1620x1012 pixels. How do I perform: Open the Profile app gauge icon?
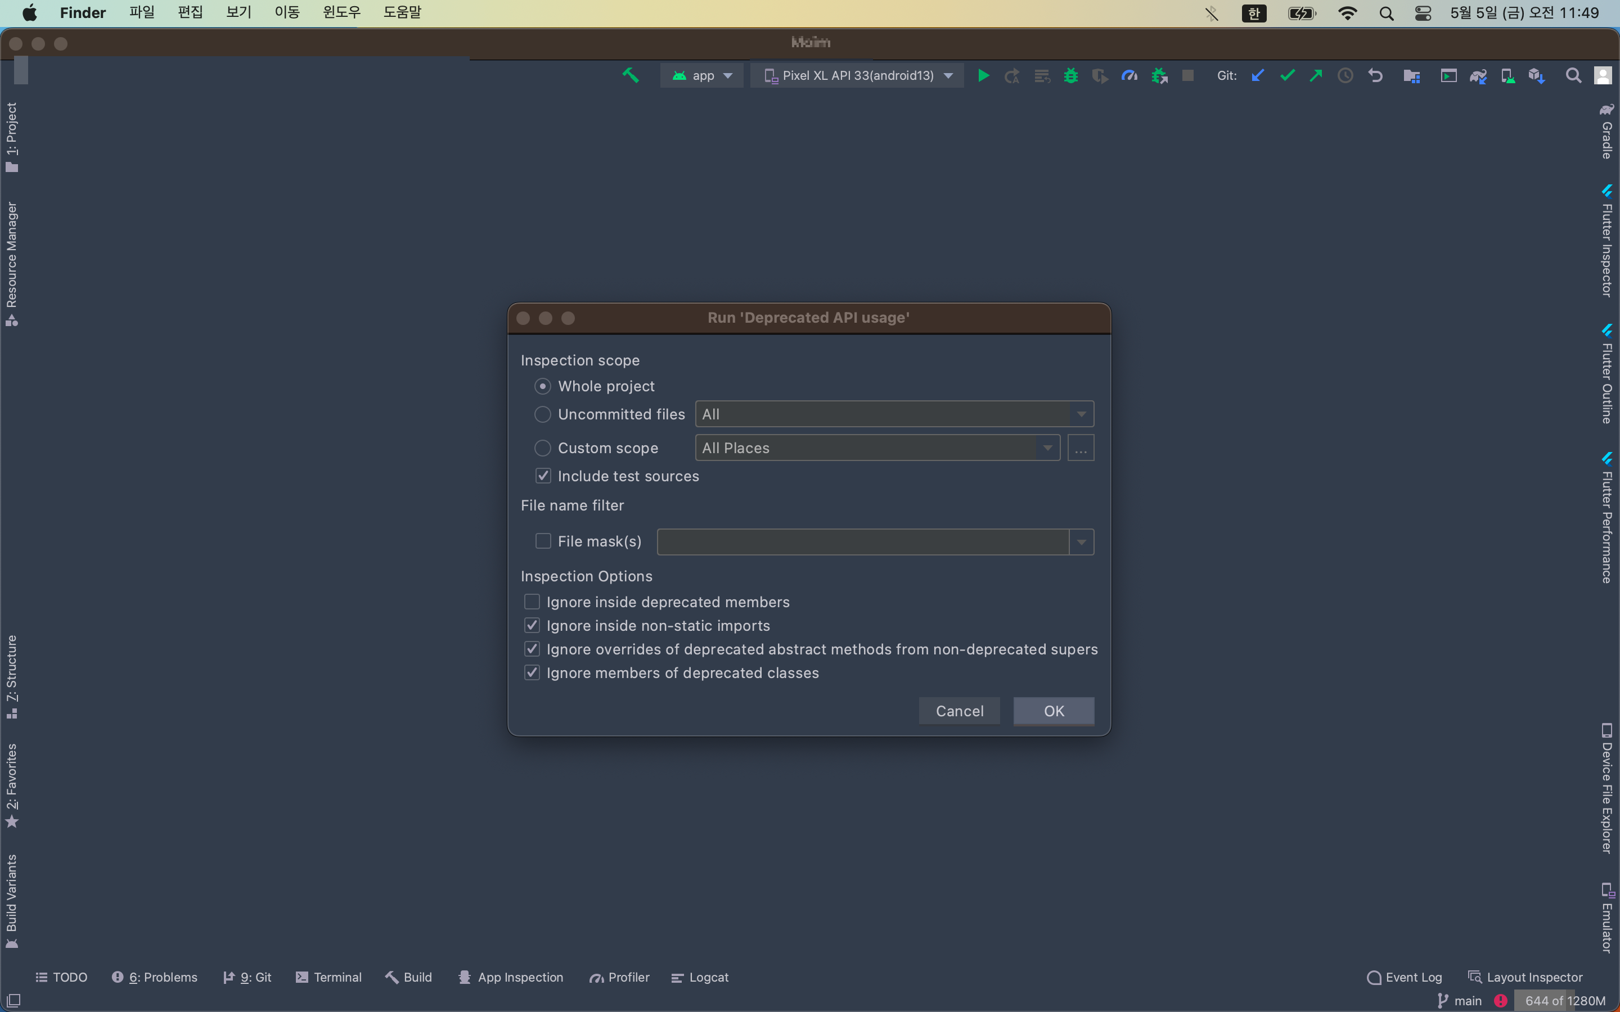[x=1129, y=76]
